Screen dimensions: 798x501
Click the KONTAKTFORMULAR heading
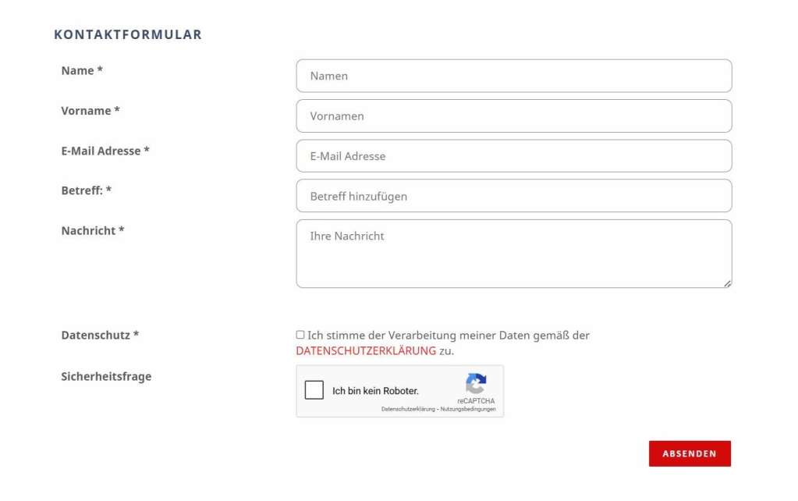pyautogui.click(x=127, y=34)
